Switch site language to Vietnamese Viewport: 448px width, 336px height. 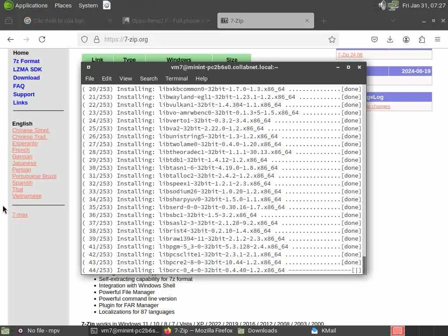tap(27, 196)
